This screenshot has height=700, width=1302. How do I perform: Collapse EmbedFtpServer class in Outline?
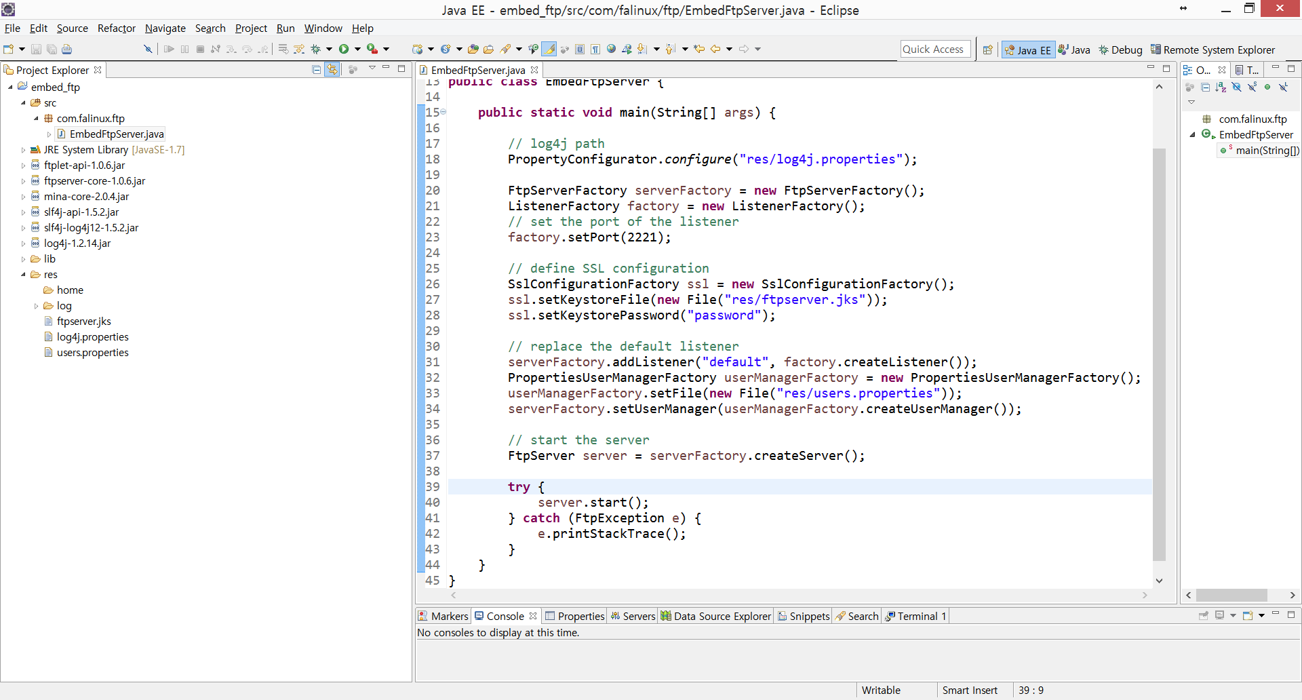1192,134
